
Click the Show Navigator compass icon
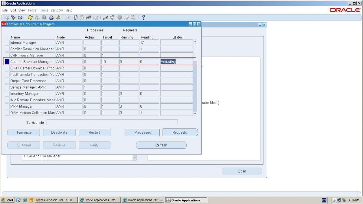tap(20, 18)
